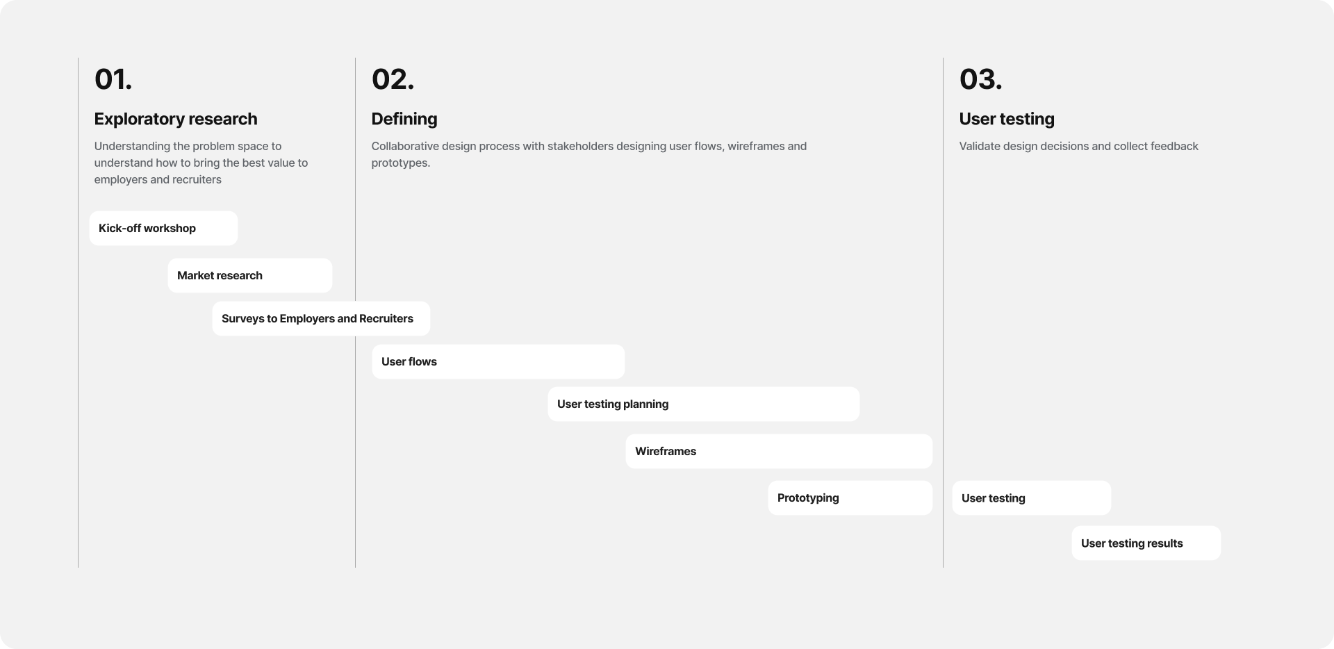Viewport: 1334px width, 649px height.
Task: Click the 02. phase number
Action: pos(393,79)
